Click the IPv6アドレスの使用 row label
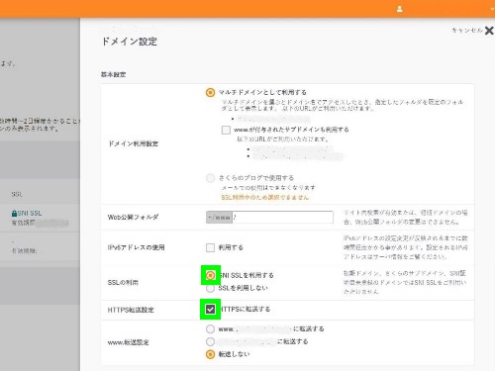This screenshot has width=495, height=371. click(x=136, y=247)
